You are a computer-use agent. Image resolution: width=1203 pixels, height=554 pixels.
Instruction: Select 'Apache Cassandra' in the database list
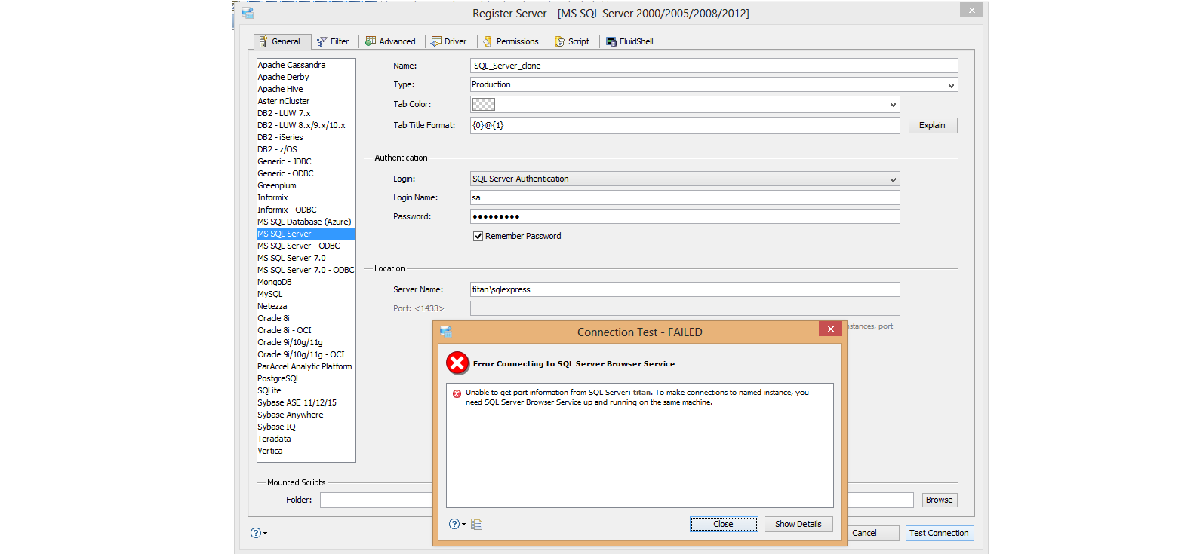(306, 65)
